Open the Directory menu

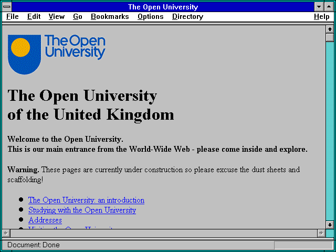pyautogui.click(x=187, y=17)
